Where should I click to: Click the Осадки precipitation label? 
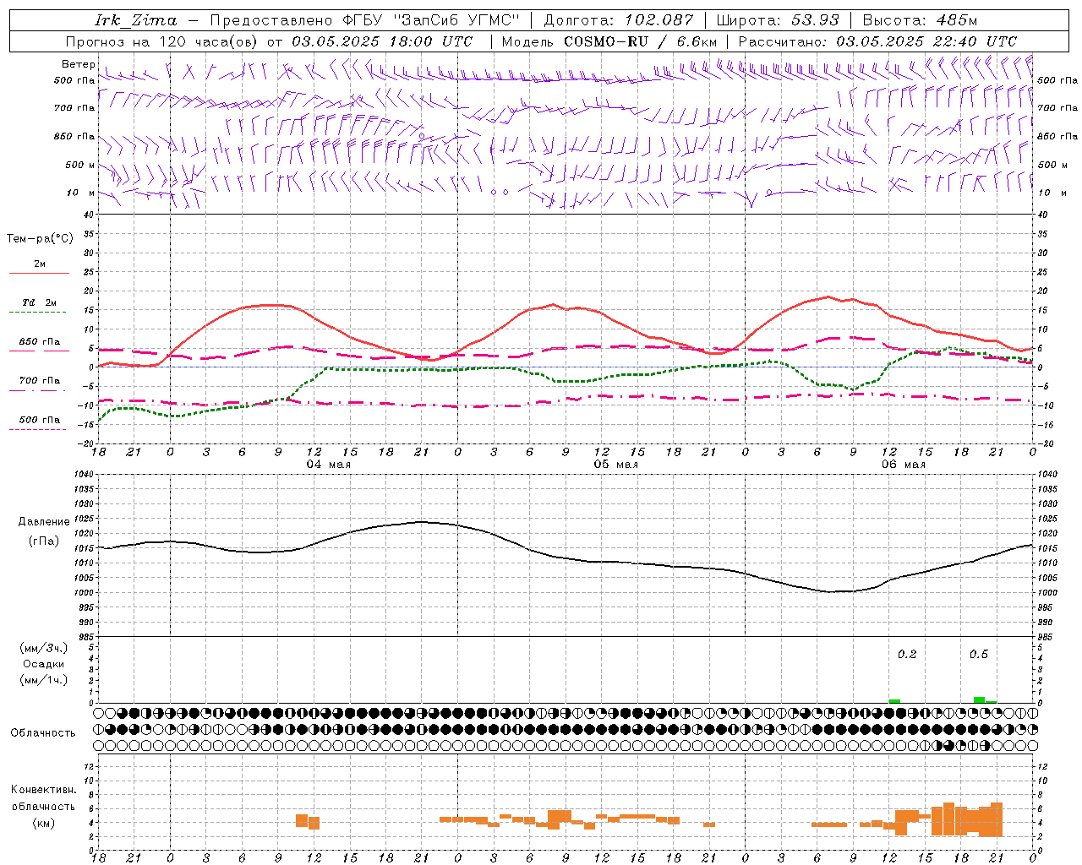pos(43,664)
